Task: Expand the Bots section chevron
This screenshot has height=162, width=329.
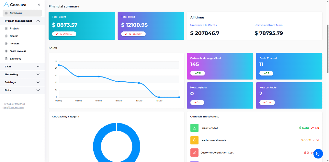Action: pos(38,90)
